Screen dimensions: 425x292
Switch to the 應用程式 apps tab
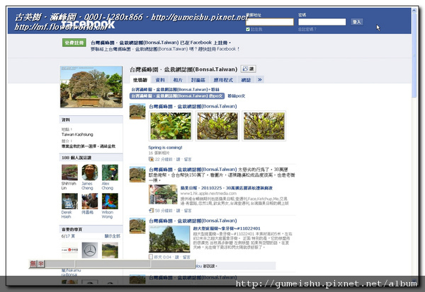click(223, 80)
